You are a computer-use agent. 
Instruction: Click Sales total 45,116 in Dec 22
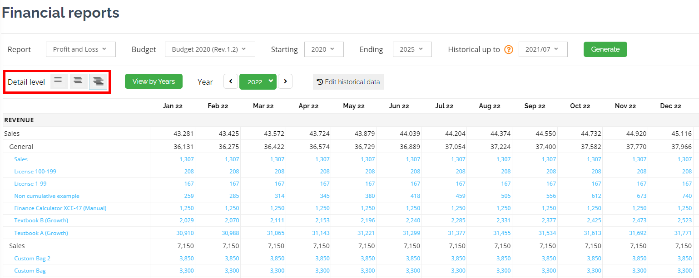[x=682, y=134]
